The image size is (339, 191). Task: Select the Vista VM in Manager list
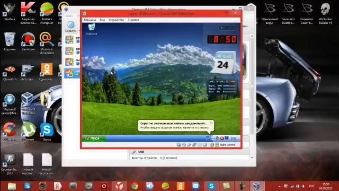72,51
